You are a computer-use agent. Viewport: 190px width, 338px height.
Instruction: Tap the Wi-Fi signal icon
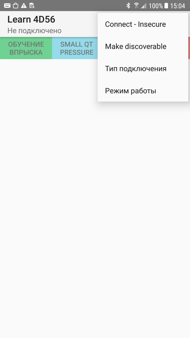point(136,6)
